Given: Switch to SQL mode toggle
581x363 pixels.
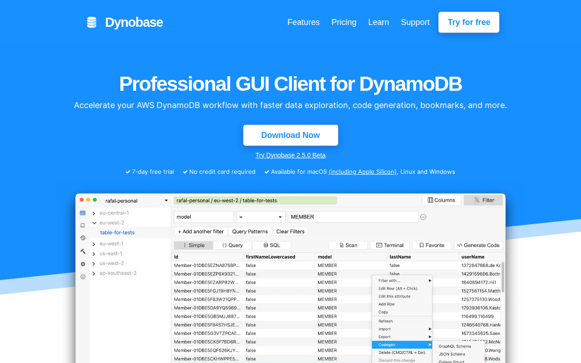Looking at the screenshot, I should click(272, 245).
